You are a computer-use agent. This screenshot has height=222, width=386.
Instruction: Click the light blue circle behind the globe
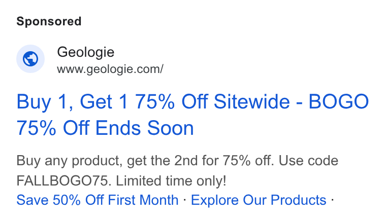pyautogui.click(x=30, y=59)
